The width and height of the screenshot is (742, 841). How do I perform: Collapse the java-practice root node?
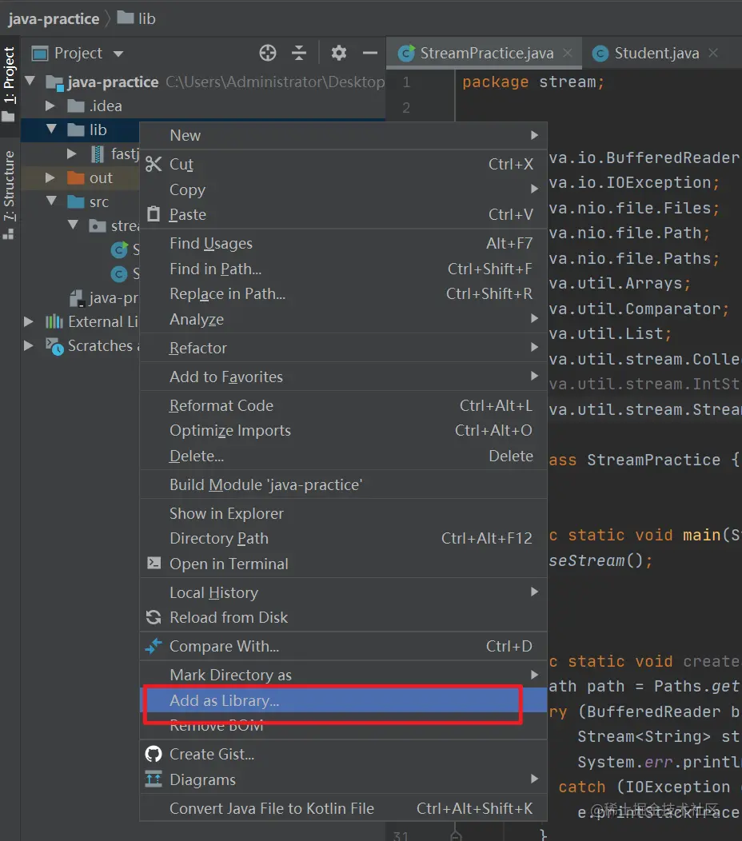coord(30,82)
